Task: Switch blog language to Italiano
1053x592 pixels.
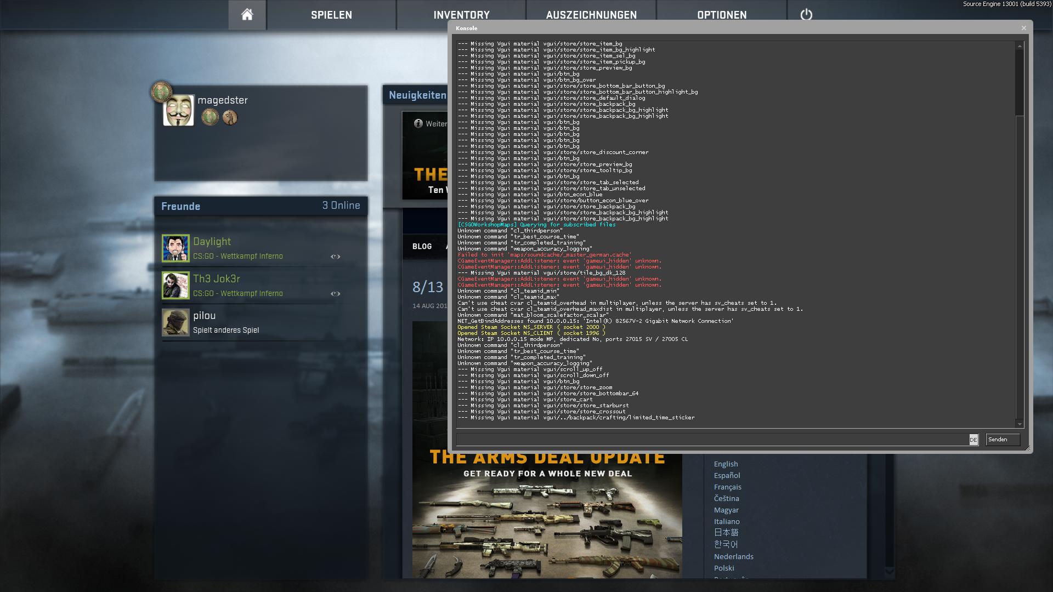Action: pyautogui.click(x=727, y=521)
